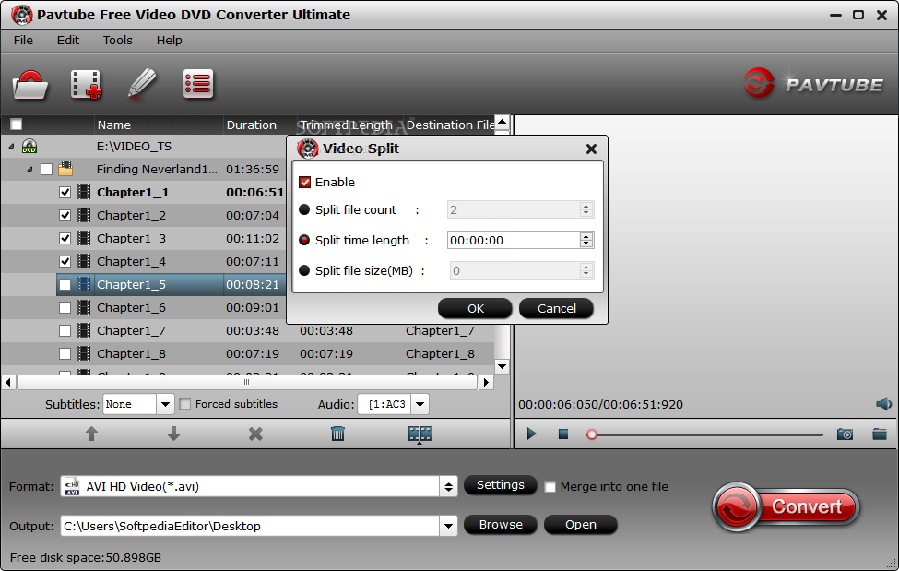Viewport: 899px width, 571px height.
Task: Open the Edit menu
Action: pyautogui.click(x=67, y=41)
